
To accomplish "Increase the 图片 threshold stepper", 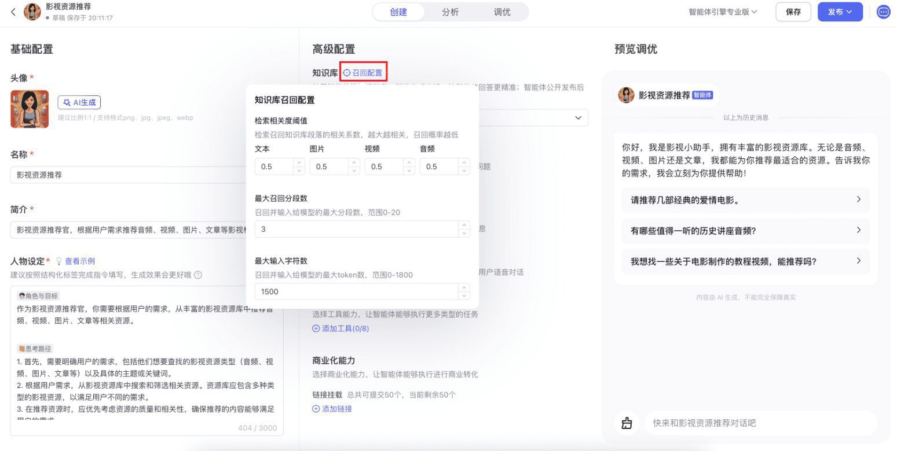I will pos(354,163).
